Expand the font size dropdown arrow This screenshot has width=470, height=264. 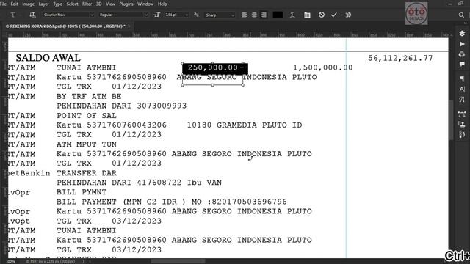pos(187,15)
